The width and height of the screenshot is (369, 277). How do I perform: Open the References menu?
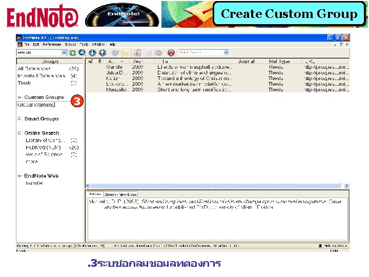click(52, 44)
